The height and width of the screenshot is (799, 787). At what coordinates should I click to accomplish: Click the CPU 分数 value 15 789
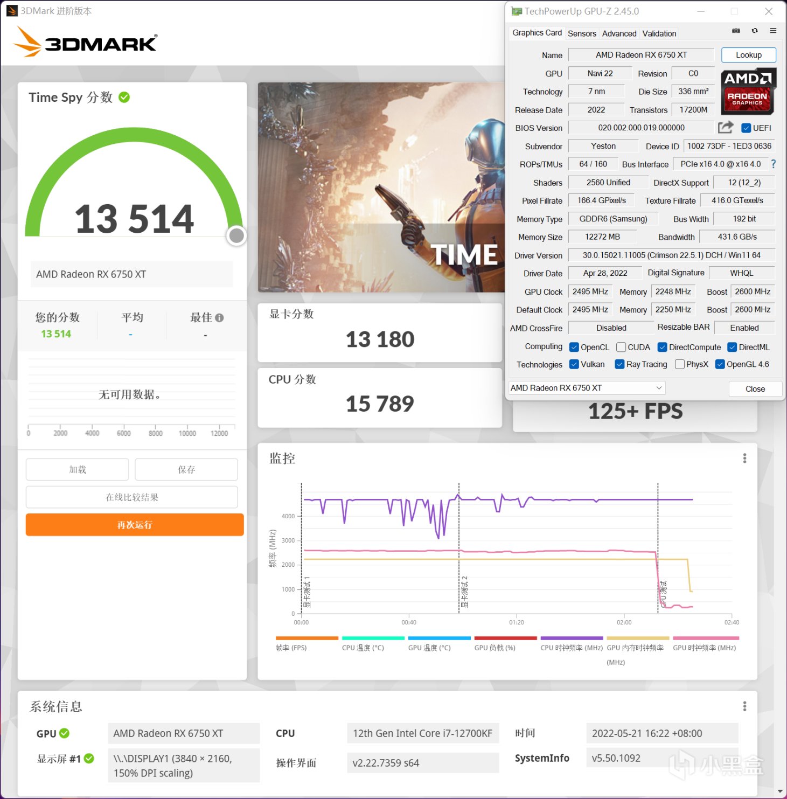(380, 404)
